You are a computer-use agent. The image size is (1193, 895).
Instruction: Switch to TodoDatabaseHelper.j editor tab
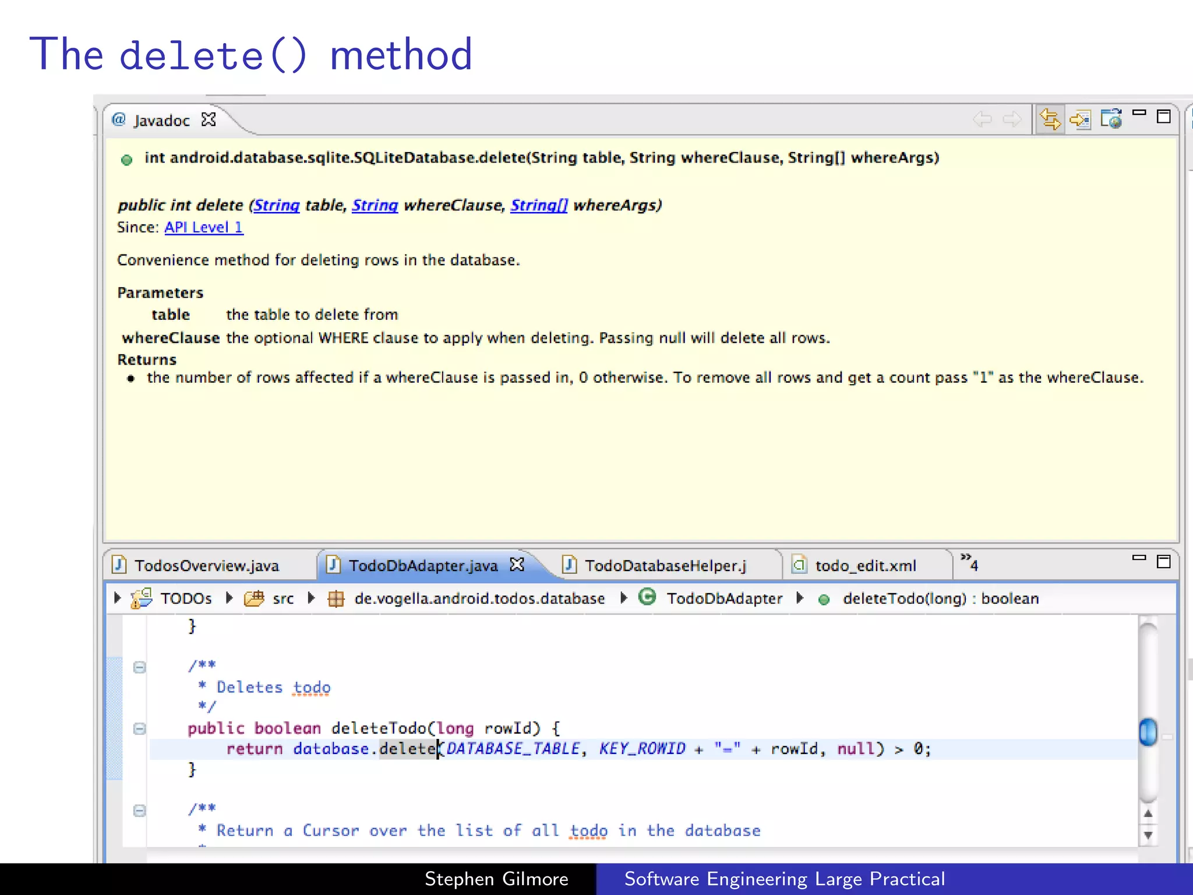[x=665, y=565]
